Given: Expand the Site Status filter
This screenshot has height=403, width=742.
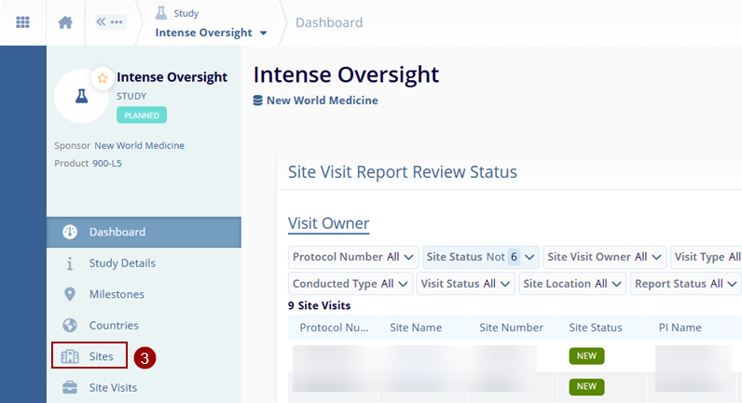Looking at the screenshot, I should (x=480, y=257).
